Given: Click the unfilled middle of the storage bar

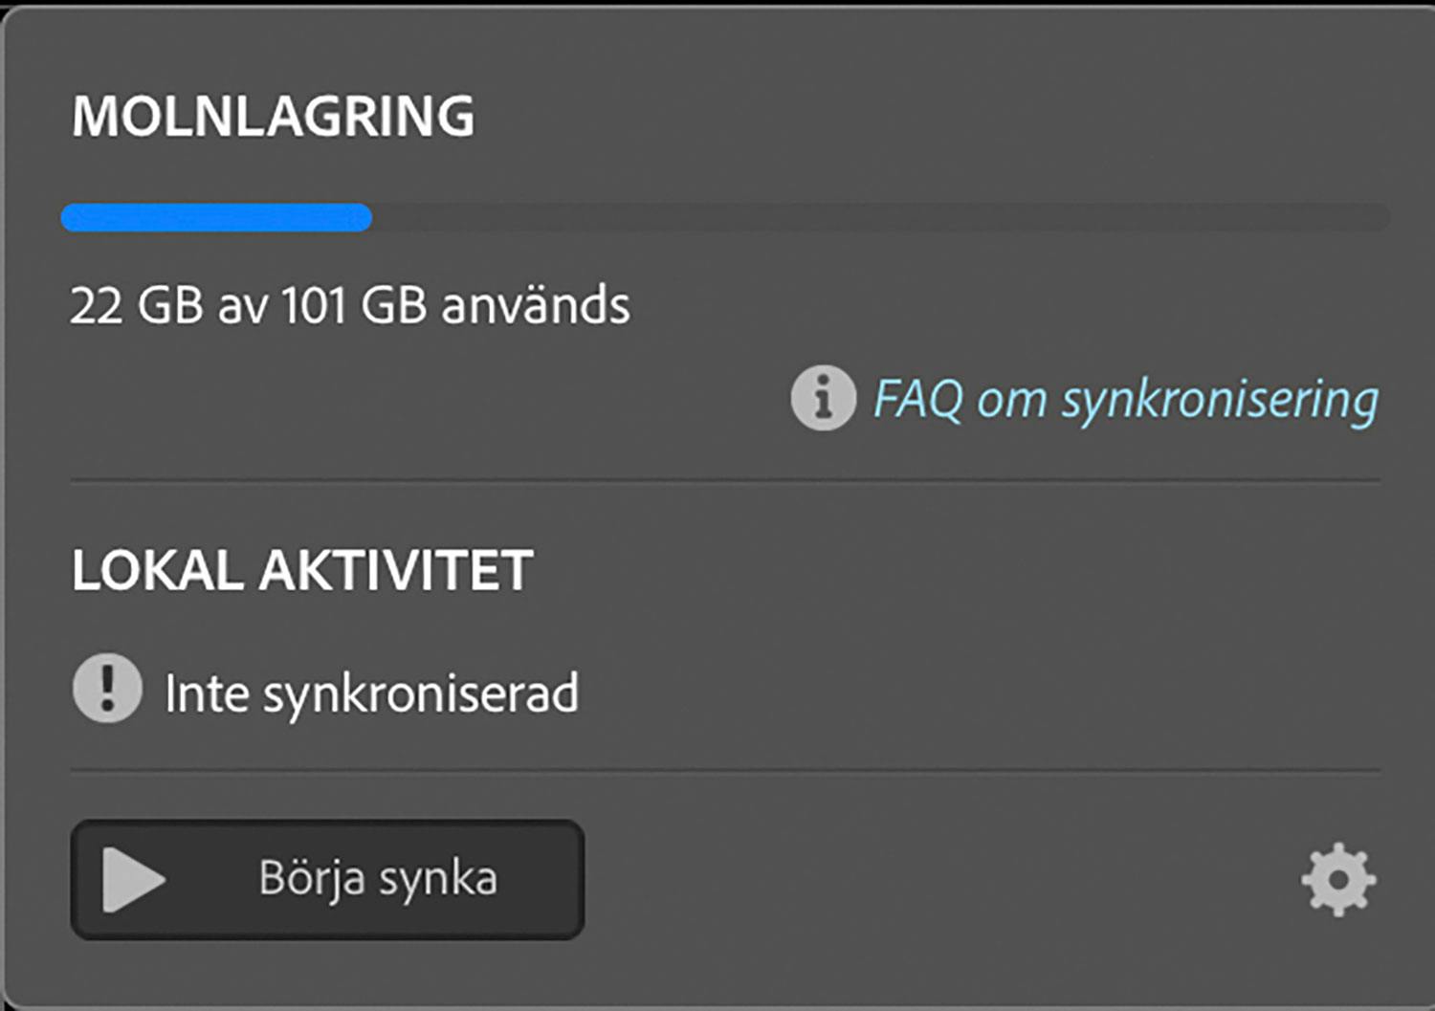Looking at the screenshot, I should (x=861, y=218).
